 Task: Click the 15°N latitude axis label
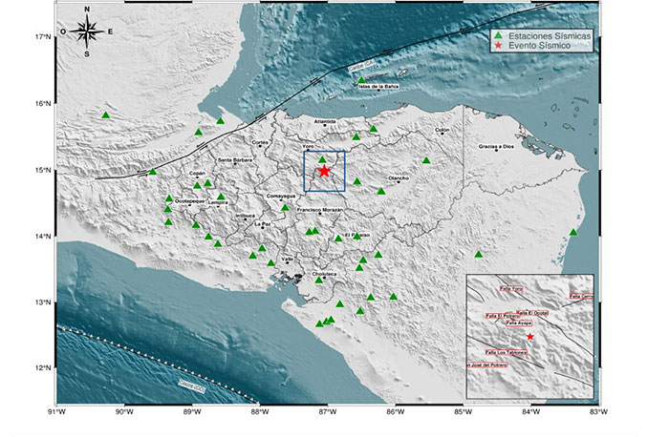pos(40,171)
